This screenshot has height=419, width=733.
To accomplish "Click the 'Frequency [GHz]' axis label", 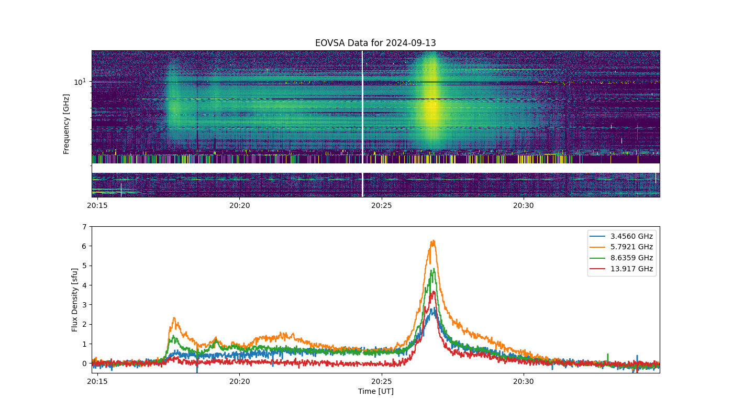I will 66,124.
